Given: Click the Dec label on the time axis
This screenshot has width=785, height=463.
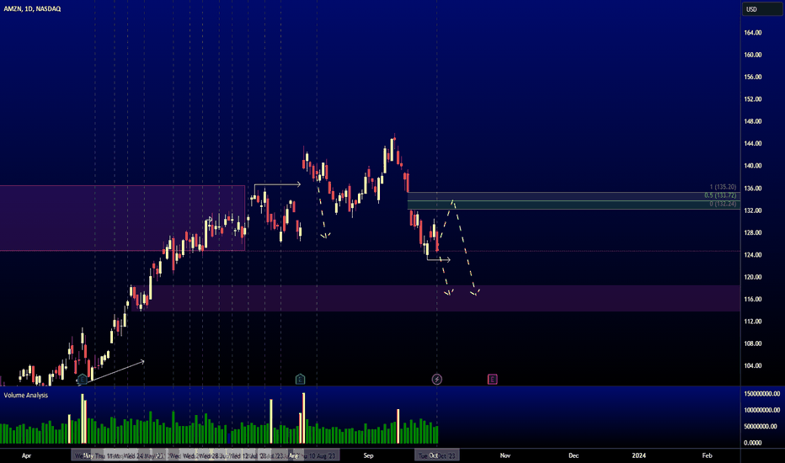Looking at the screenshot, I should [x=574, y=455].
